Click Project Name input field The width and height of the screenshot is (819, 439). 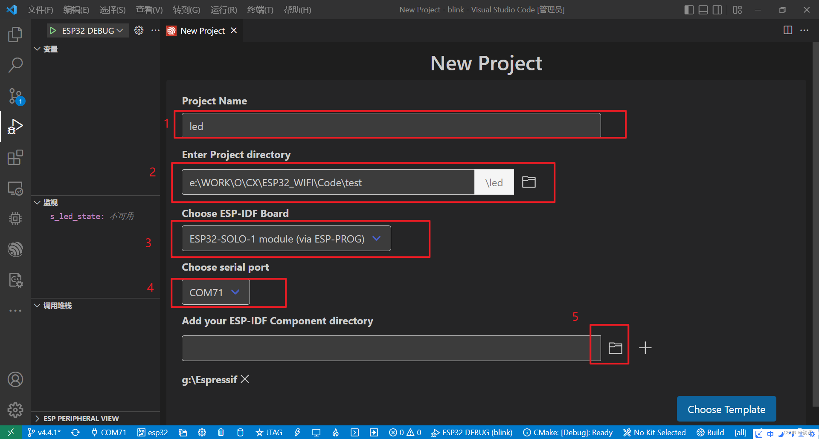pos(391,126)
